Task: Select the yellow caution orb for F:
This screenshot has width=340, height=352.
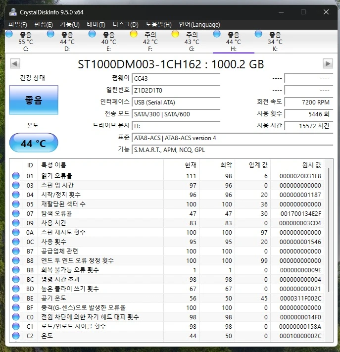Action: pos(134,34)
